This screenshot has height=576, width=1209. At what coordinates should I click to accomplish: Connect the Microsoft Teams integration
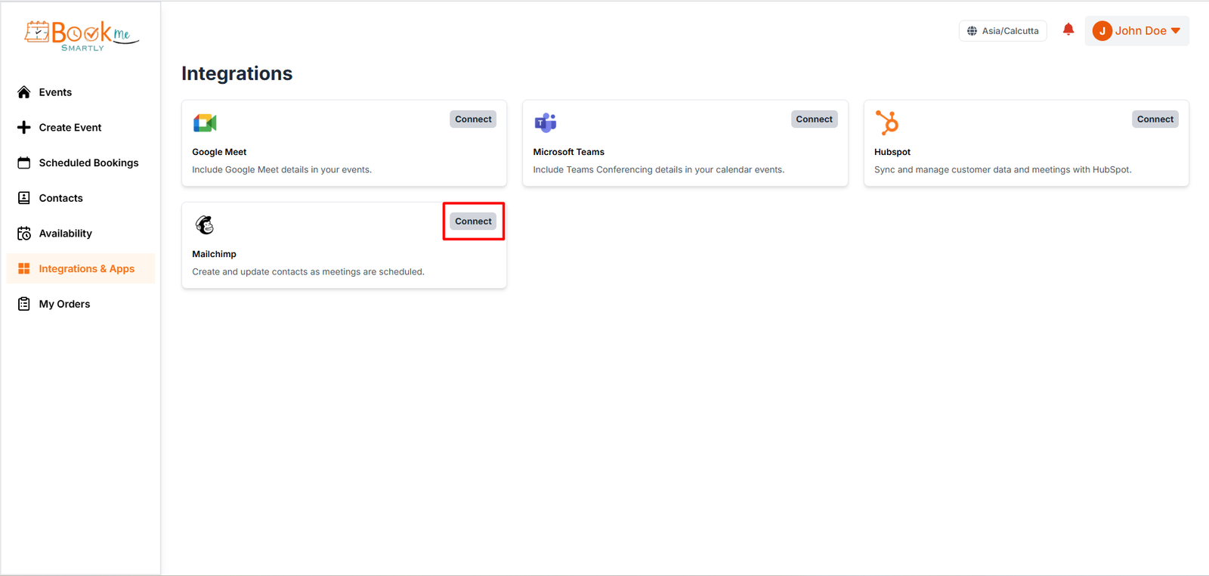[x=814, y=119]
